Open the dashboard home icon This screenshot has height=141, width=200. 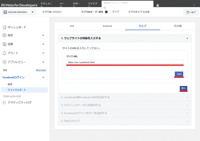tap(4, 27)
